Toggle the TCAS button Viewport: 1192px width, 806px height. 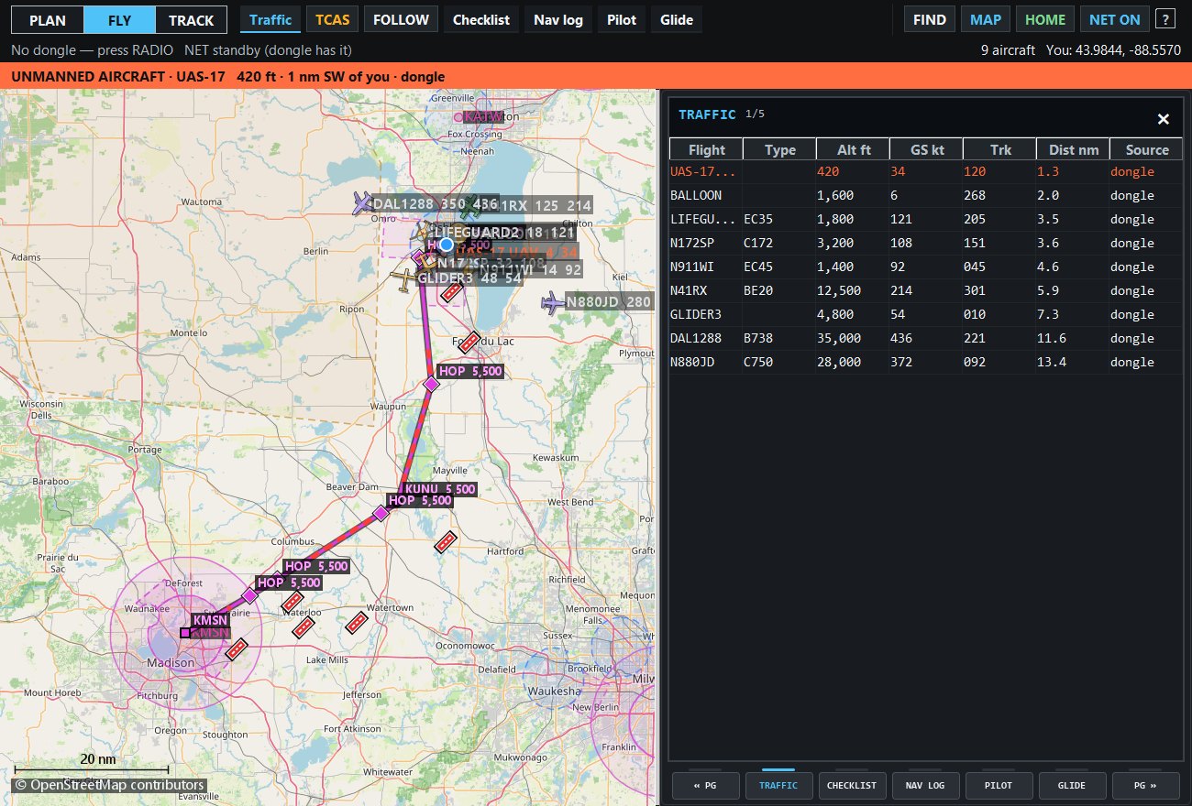(x=332, y=19)
